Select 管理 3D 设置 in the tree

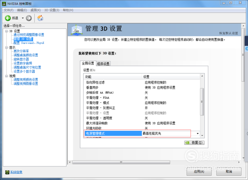(23, 39)
